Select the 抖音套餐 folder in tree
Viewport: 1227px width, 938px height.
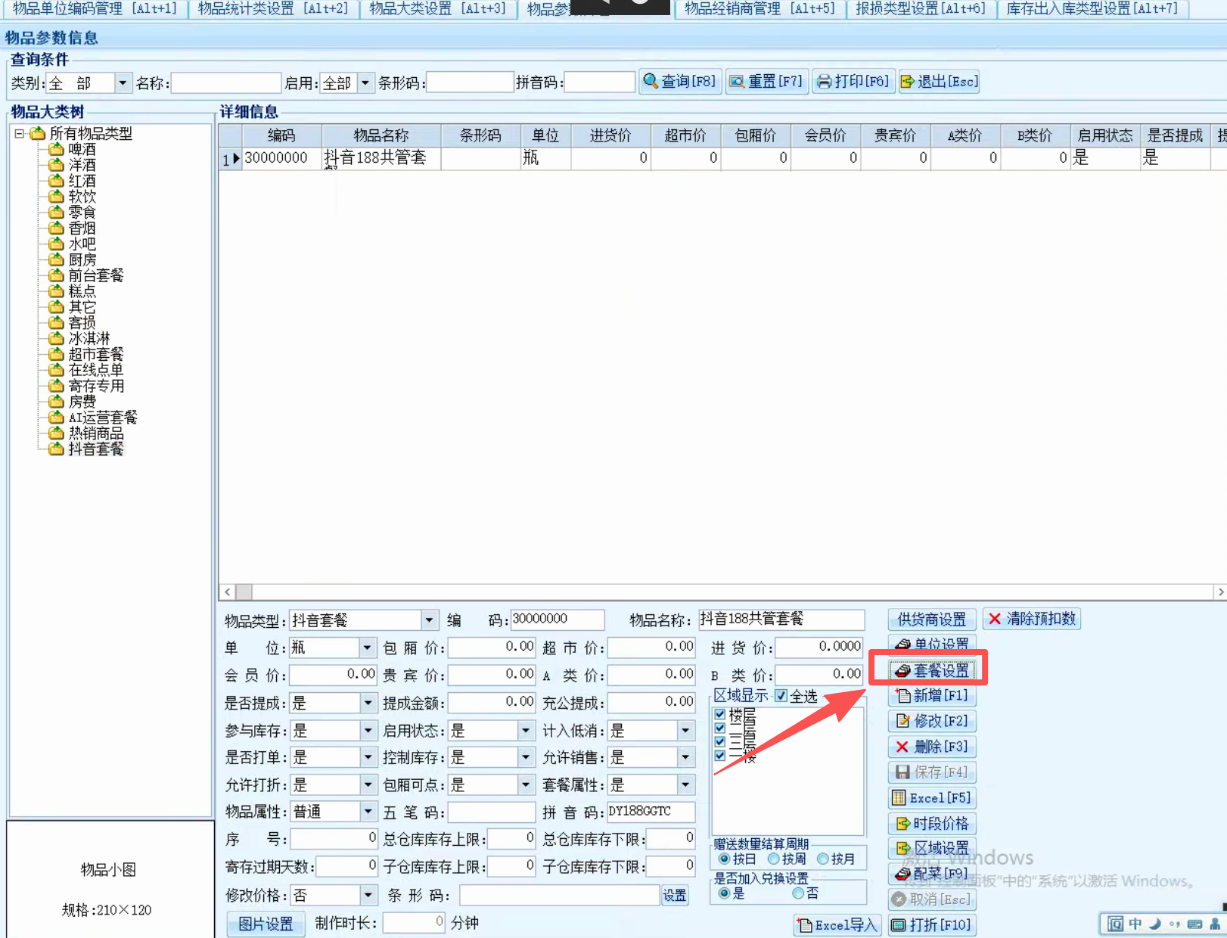tap(95, 449)
